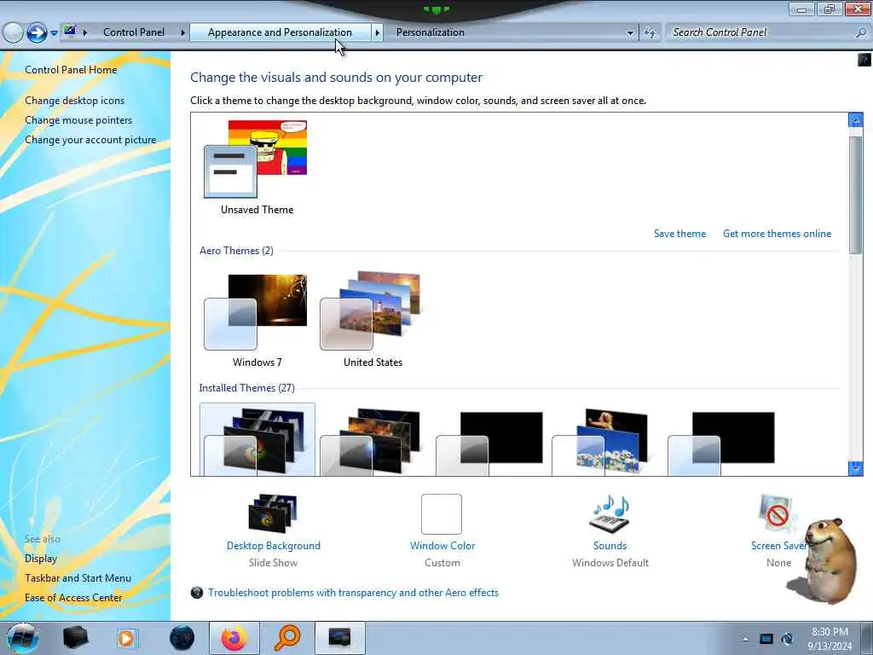
Task: Show hidden tray icons arrow
Action: point(745,639)
